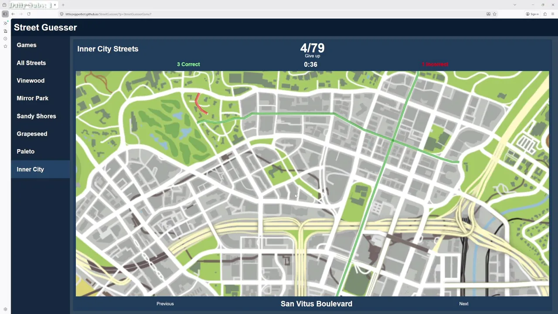Click the 4/79 progress counter
Image resolution: width=558 pixels, height=314 pixels.
tap(312, 48)
